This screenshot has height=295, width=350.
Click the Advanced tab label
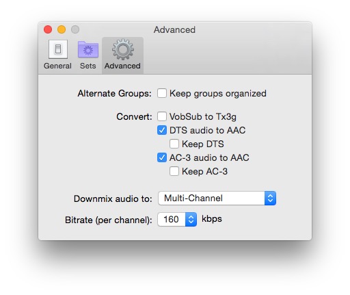pos(122,66)
